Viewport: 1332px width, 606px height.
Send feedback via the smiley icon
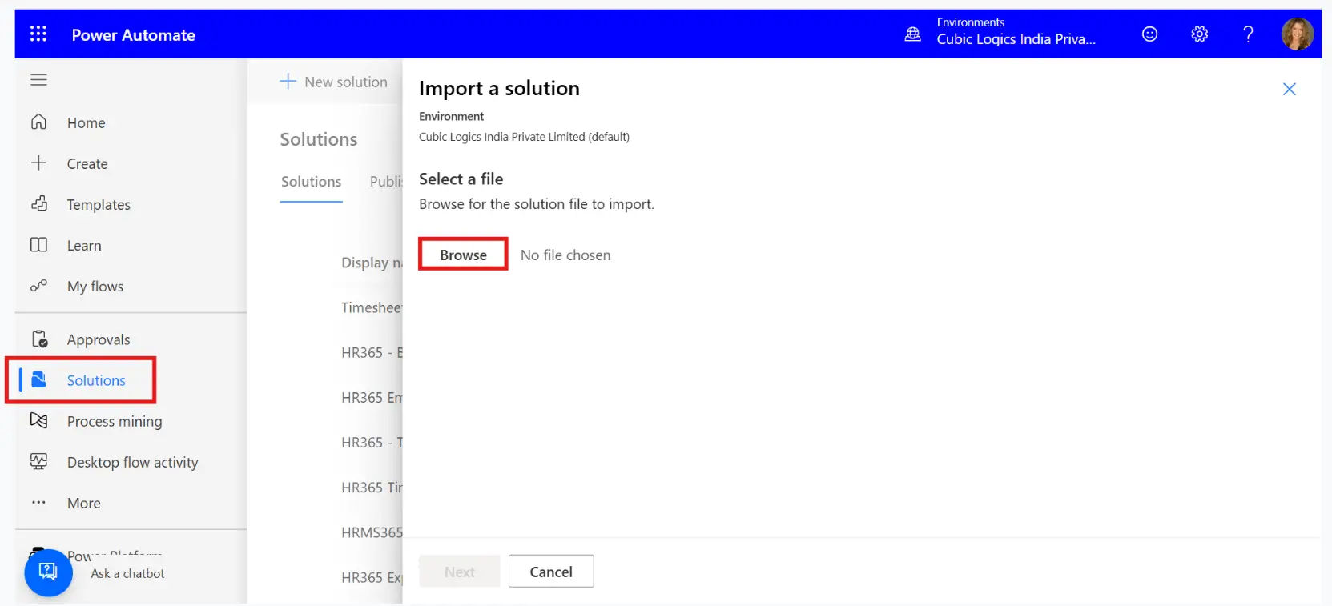tap(1149, 34)
